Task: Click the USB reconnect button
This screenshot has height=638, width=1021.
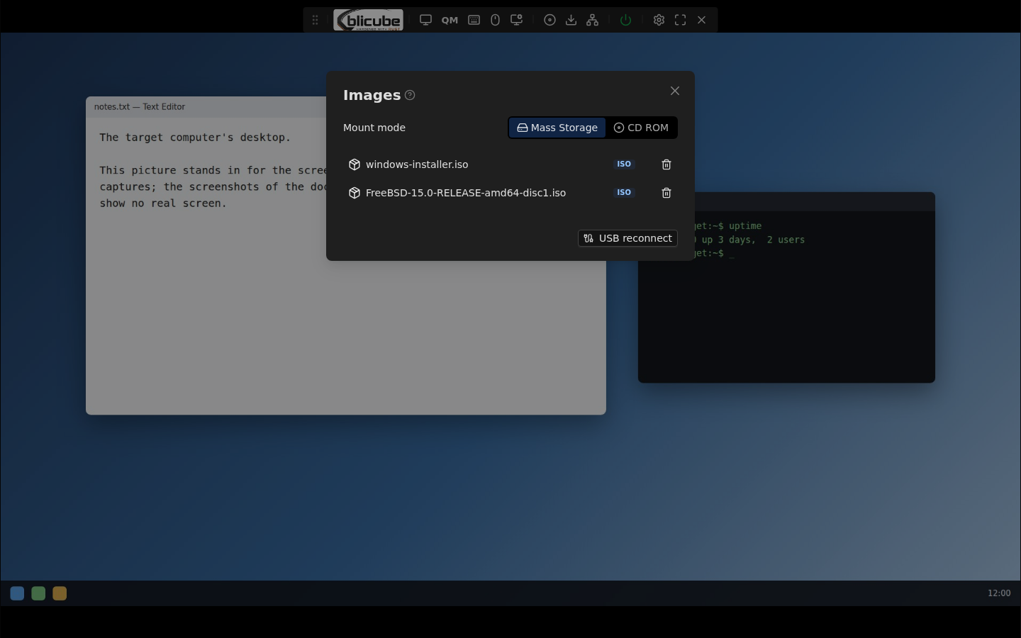Action: tap(627, 238)
